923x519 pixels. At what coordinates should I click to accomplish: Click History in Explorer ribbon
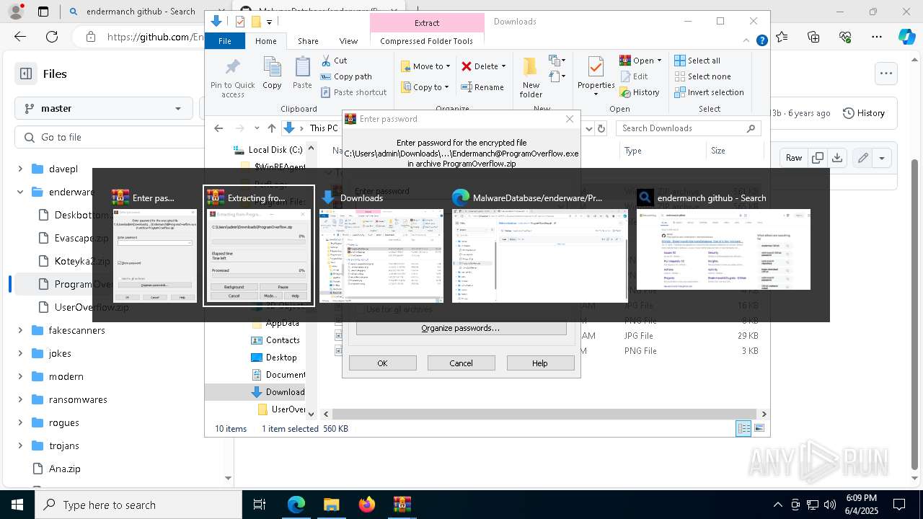pyautogui.click(x=640, y=92)
